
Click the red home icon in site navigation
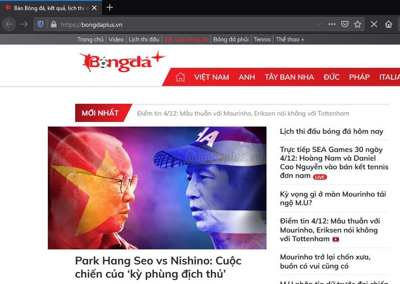click(180, 77)
